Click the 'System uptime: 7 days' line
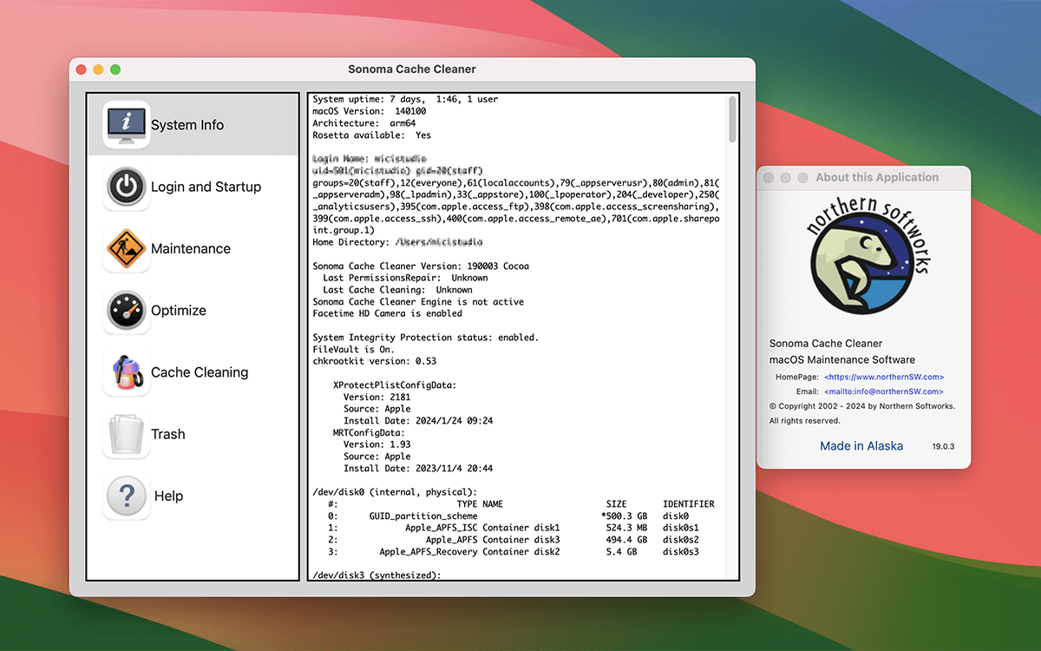1041x651 pixels. (405, 99)
